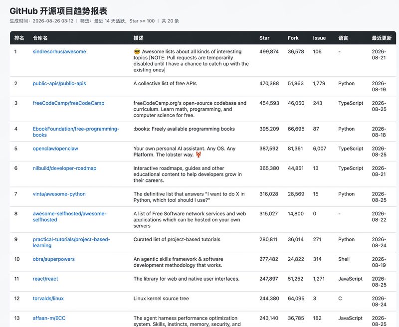Open the torvalds/linux repository link
Image resolution: width=399 pixels, height=327 pixels.
tap(48, 299)
